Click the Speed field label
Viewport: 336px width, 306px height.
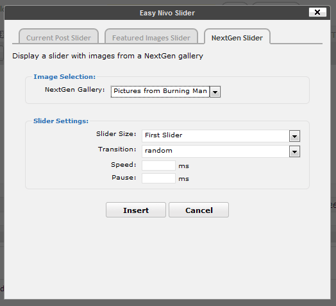tap(123, 165)
